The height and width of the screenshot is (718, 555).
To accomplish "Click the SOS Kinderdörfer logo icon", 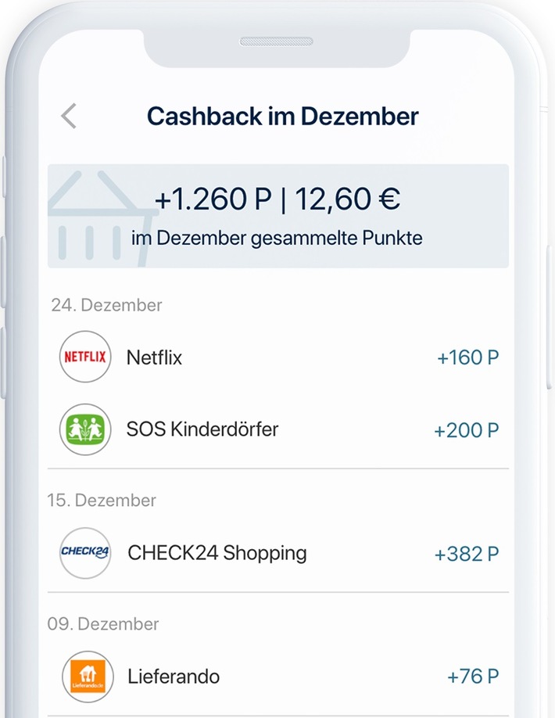I will point(85,429).
